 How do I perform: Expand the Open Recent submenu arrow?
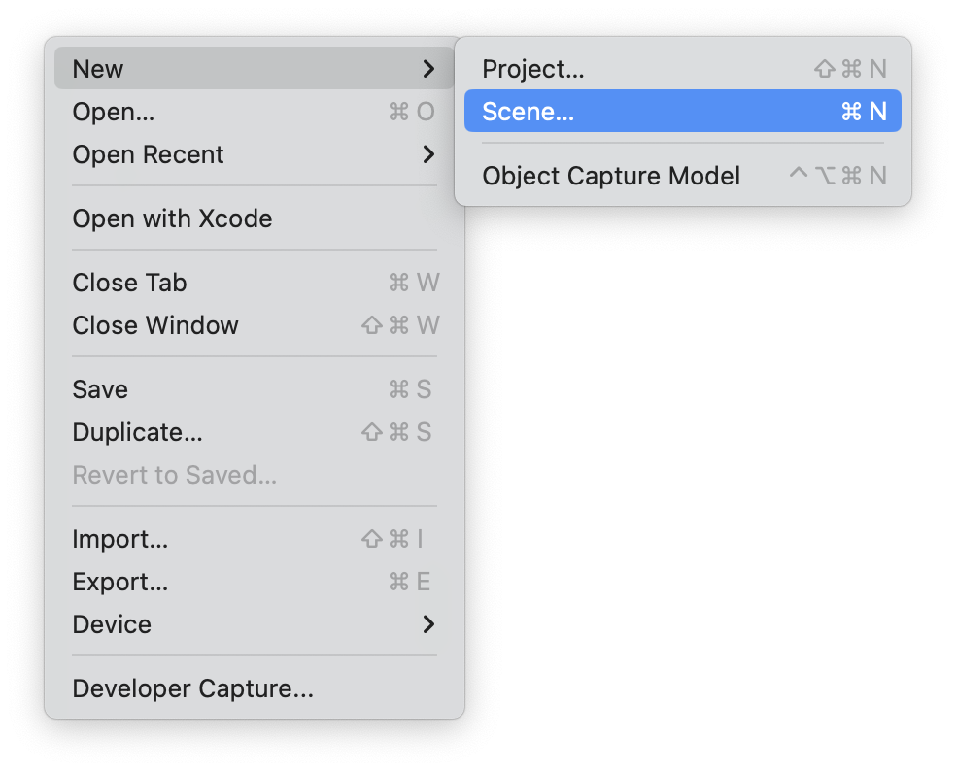tap(428, 154)
